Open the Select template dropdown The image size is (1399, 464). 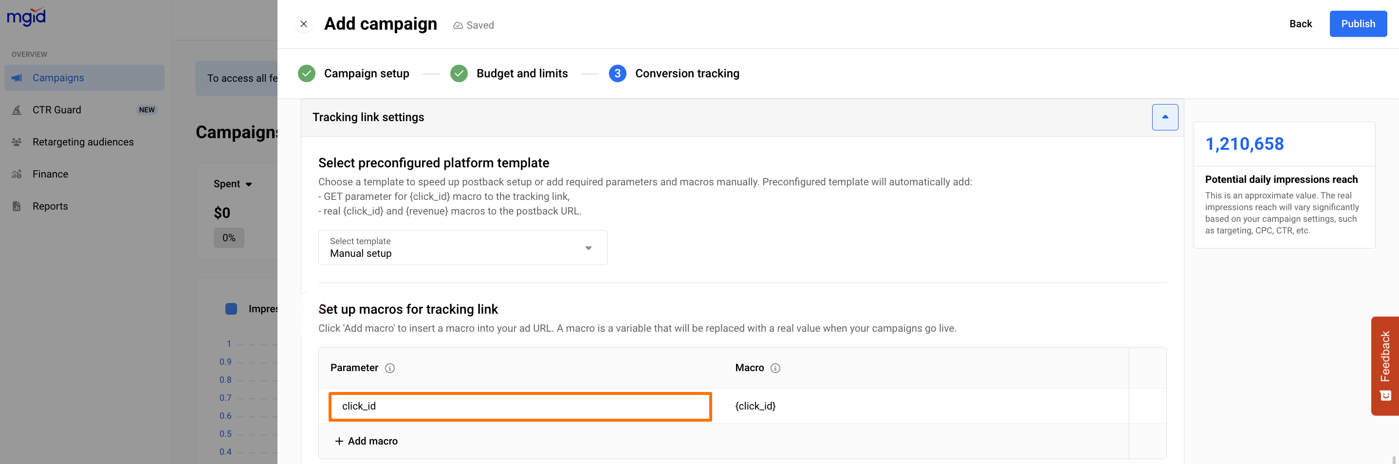(462, 248)
